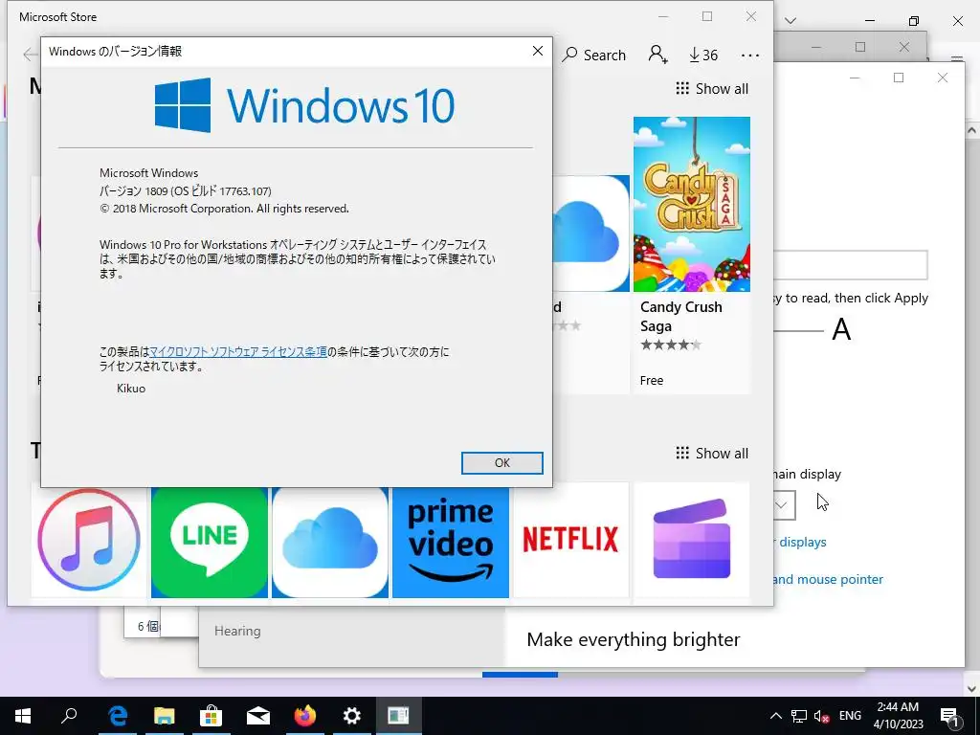The image size is (980, 735).
Task: Open Microsoft Store from taskbar
Action: [212, 716]
